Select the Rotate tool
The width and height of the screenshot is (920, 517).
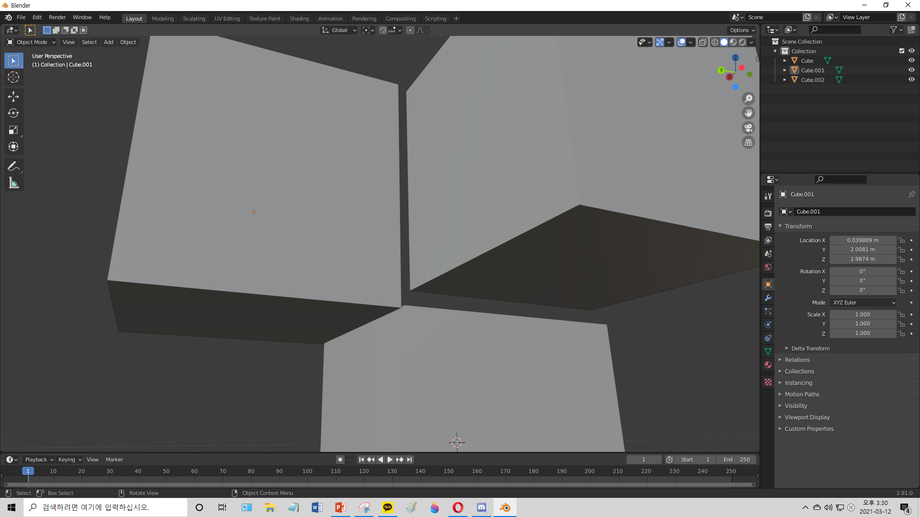(x=13, y=113)
